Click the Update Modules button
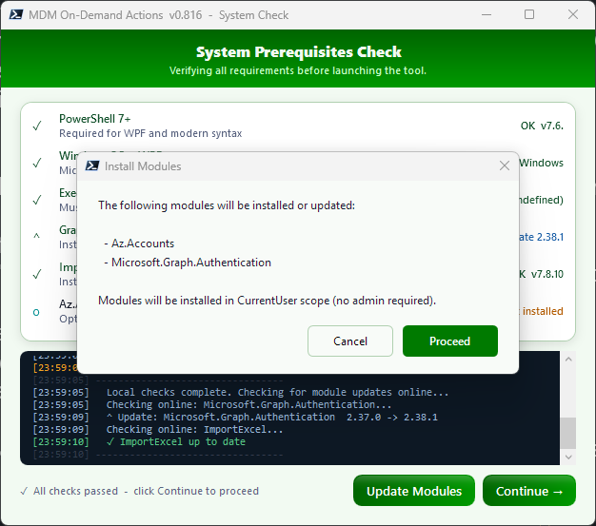The image size is (596, 526). coord(414,491)
